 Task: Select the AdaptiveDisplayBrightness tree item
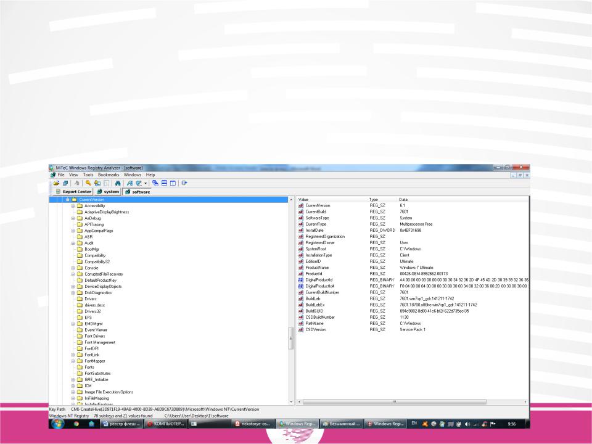pyautogui.click(x=107, y=212)
